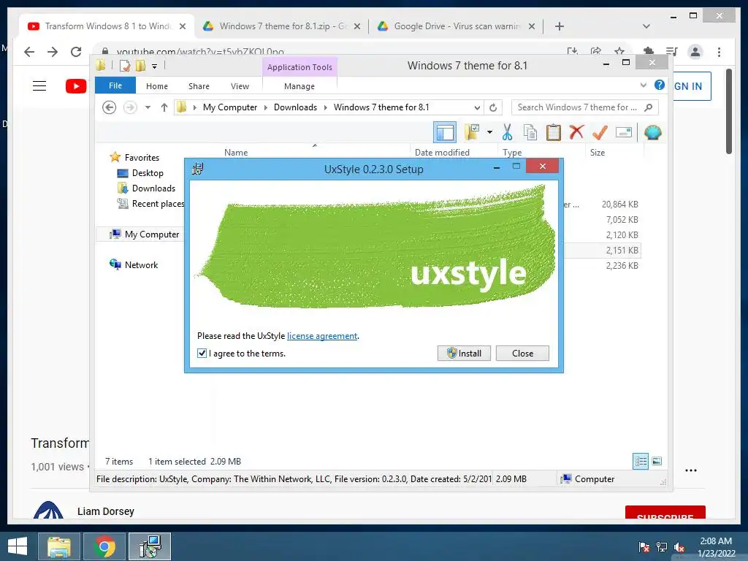Click the red X Delete toolbar icon
This screenshot has height=561, width=748.
pos(576,131)
